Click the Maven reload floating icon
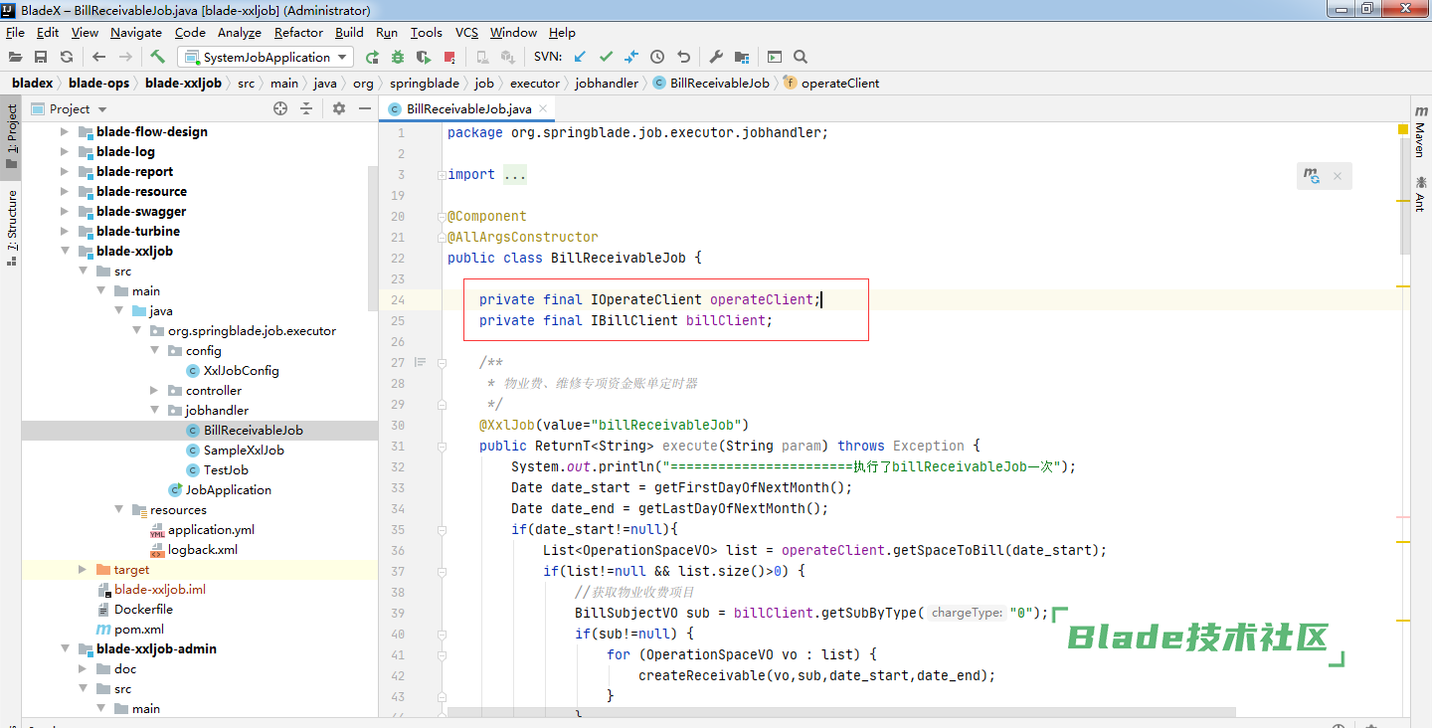 point(1314,176)
